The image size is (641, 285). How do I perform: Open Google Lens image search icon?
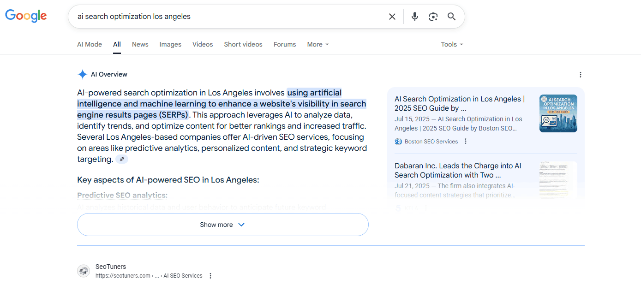[433, 17]
